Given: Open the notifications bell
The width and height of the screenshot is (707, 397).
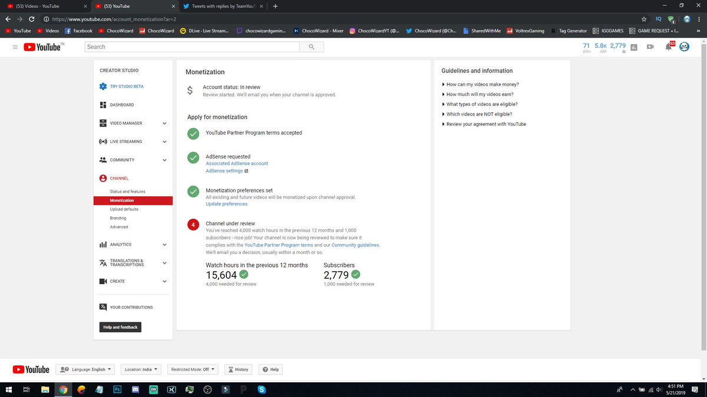Looking at the screenshot, I should coord(668,47).
